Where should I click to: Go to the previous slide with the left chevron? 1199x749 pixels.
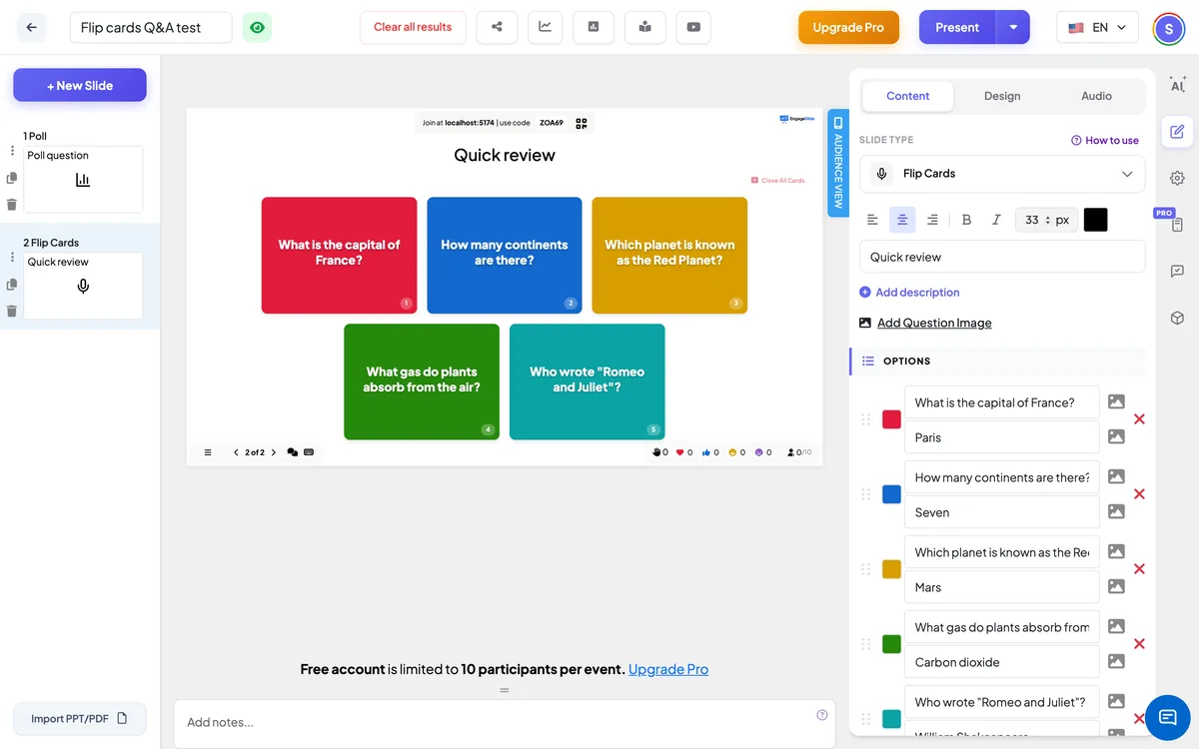coord(236,452)
